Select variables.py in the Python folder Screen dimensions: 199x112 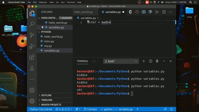(55, 50)
